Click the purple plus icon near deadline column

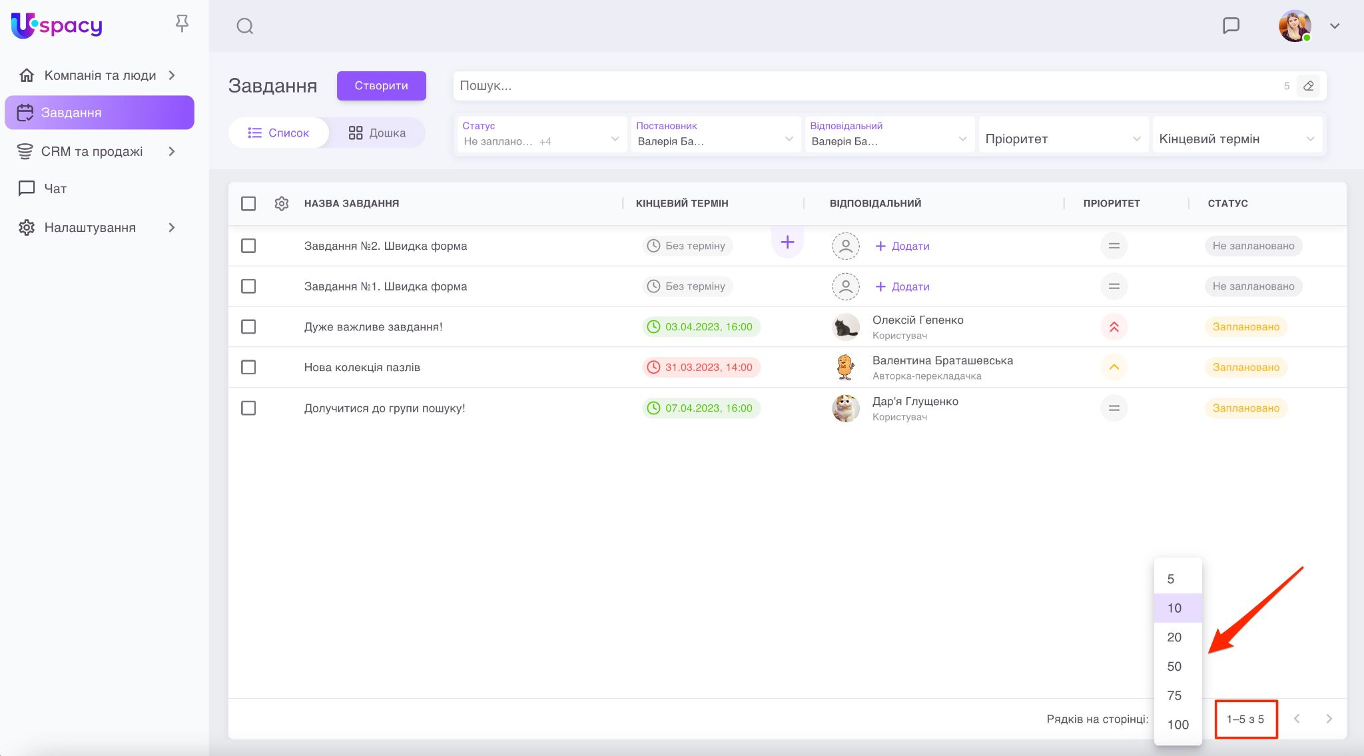(x=787, y=242)
